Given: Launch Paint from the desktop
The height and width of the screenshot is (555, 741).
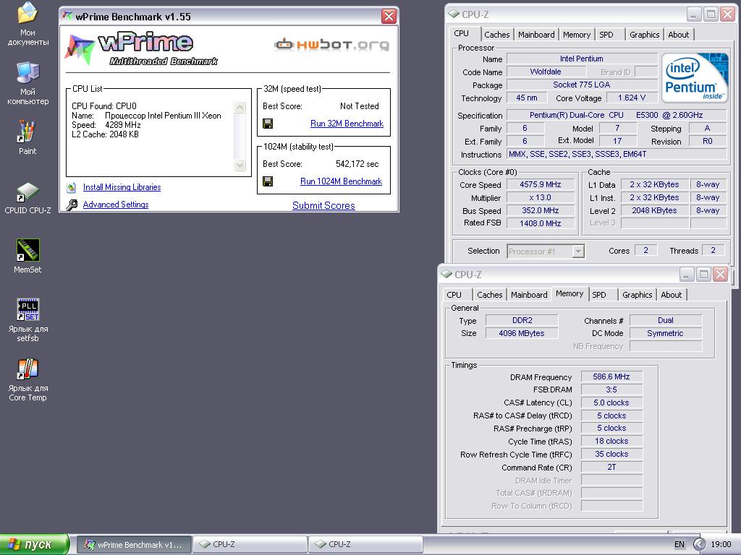Looking at the screenshot, I should point(27,137).
